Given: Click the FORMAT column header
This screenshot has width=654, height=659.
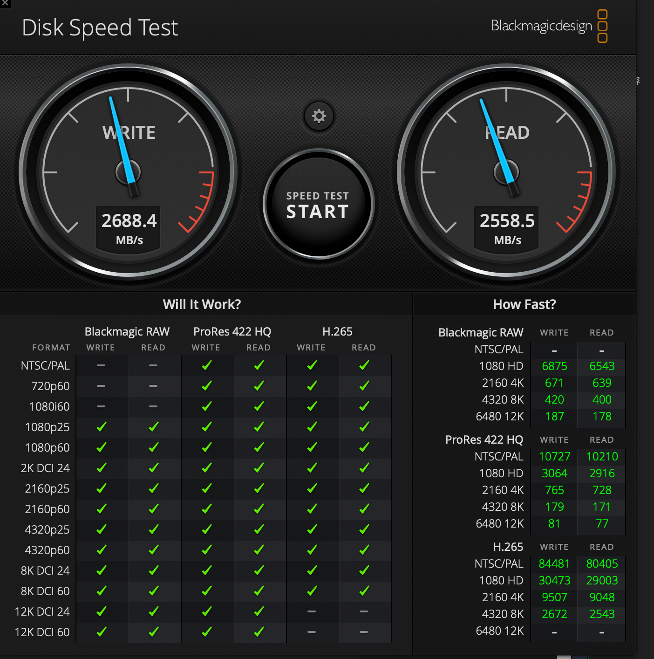Looking at the screenshot, I should (51, 348).
